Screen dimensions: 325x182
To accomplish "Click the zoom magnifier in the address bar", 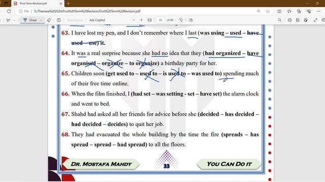I will click(x=259, y=11).
